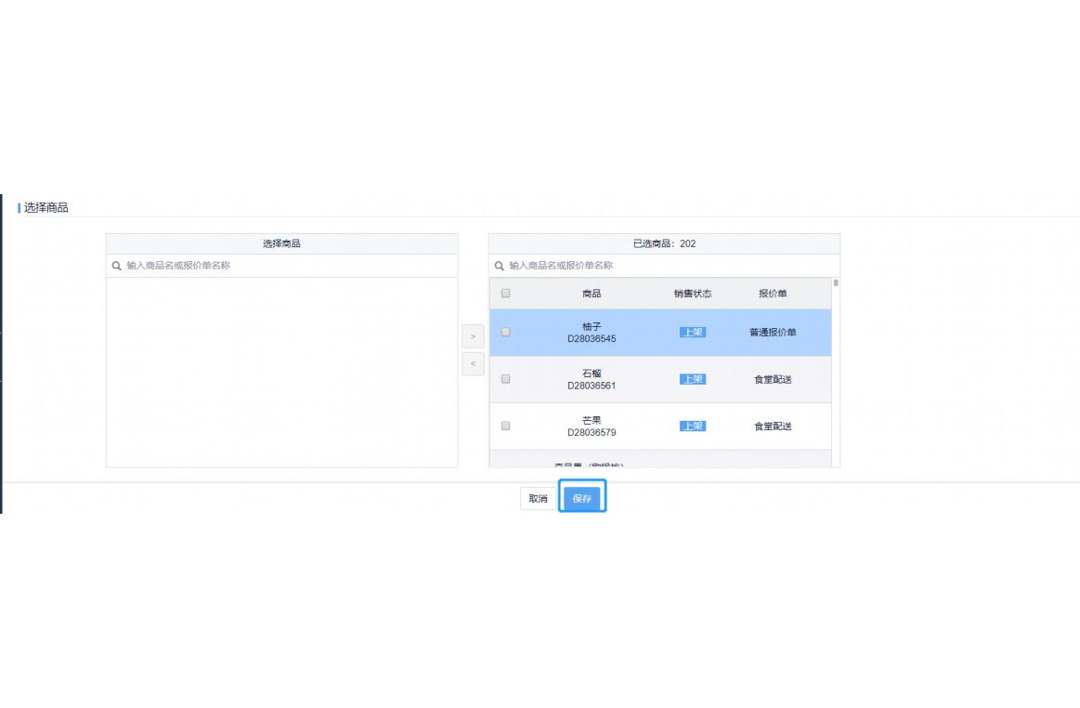Screen dimensions: 1080x708
Task: Move items left with the < arrow button
Action: (473, 364)
